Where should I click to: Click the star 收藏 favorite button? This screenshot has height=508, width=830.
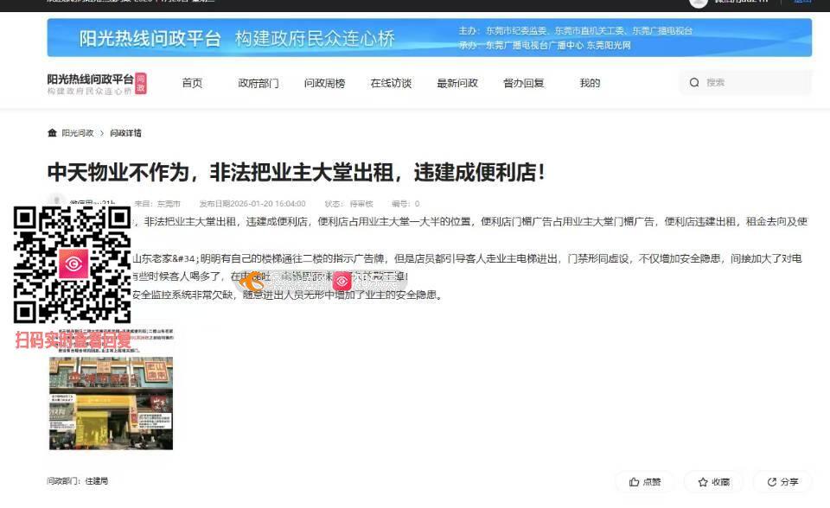click(x=713, y=482)
